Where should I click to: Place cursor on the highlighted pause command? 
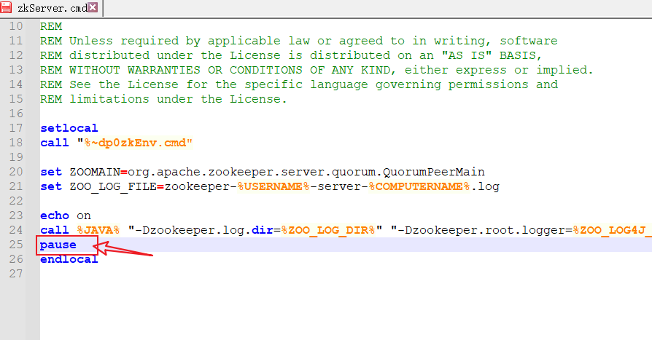click(x=58, y=245)
